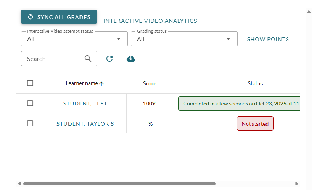Click the Status column header
The height and width of the screenshot is (190, 319).
[255, 83]
